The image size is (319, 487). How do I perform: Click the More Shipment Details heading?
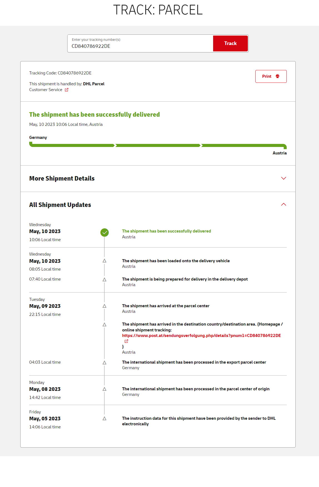[x=62, y=178]
